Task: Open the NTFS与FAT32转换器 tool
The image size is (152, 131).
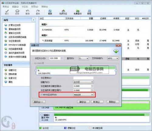Action: pos(15,45)
